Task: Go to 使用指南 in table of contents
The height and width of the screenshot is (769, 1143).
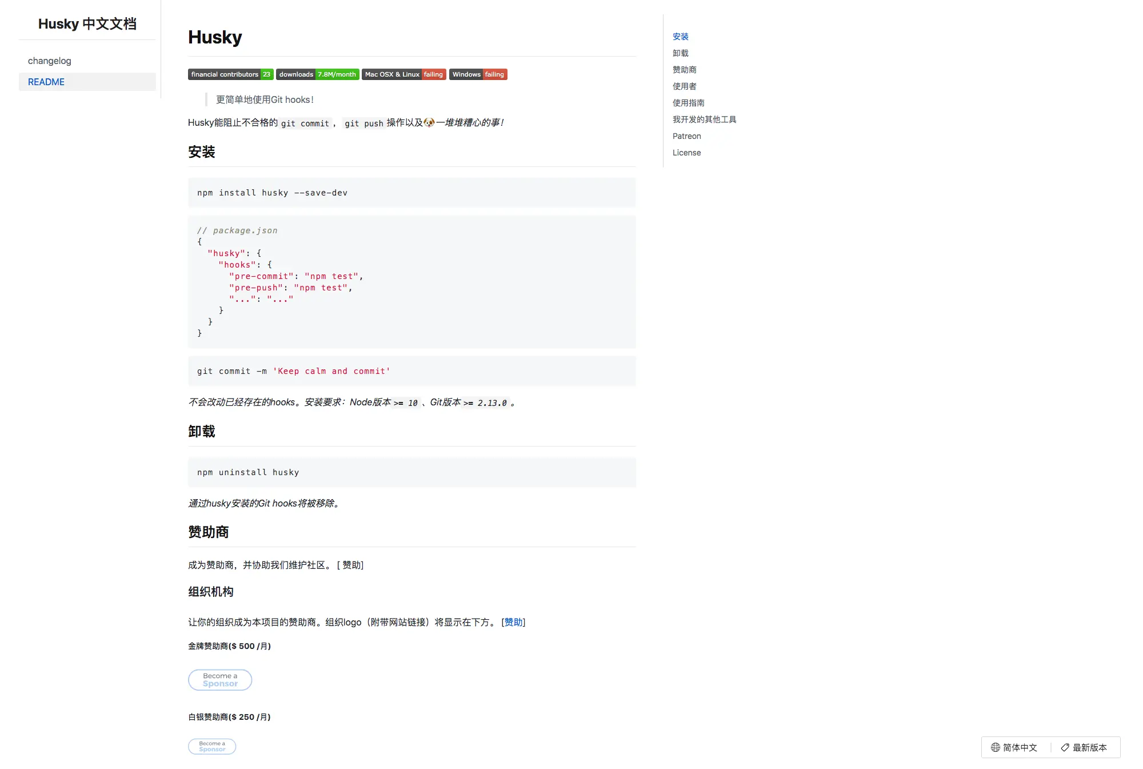Action: [688, 103]
